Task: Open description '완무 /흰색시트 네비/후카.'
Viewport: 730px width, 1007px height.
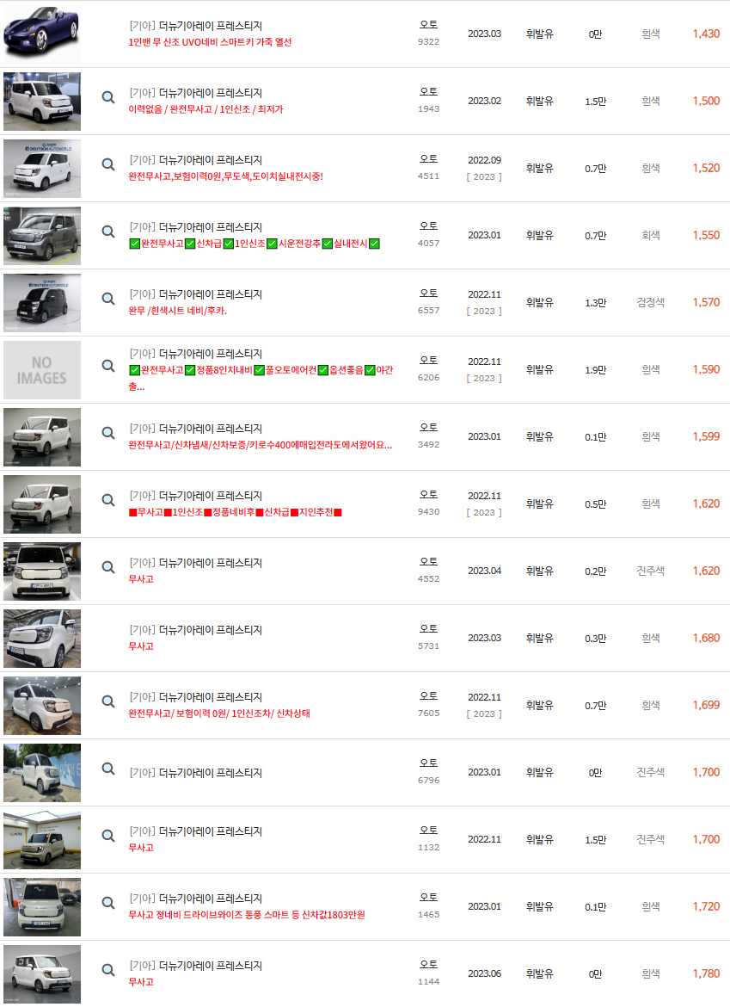Action: pos(178,311)
